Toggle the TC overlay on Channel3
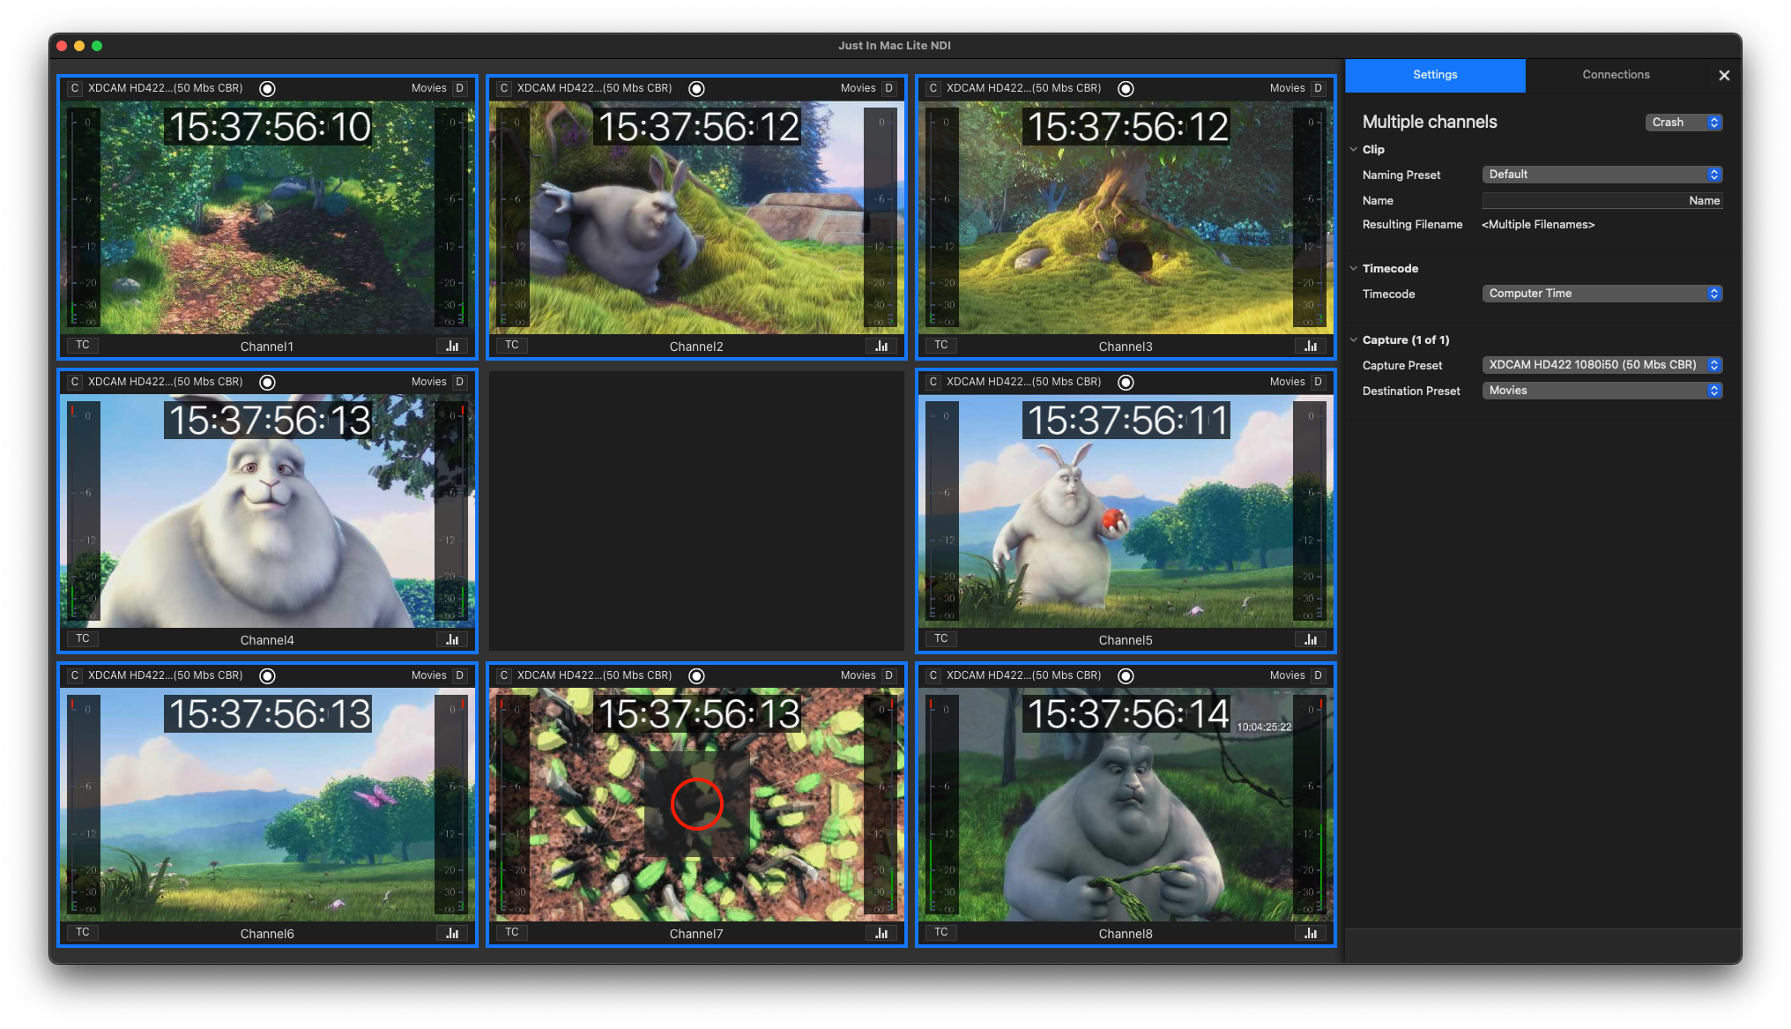Screen dimensions: 1791x1029 pos(941,345)
